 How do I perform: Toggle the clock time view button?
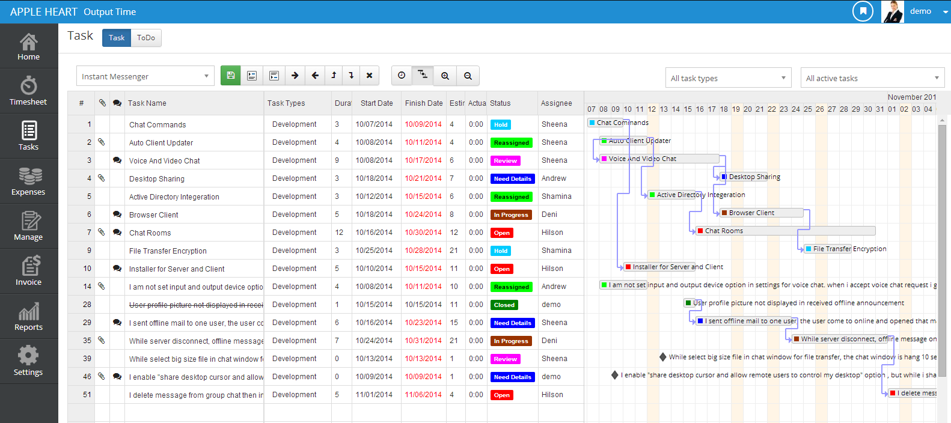402,76
